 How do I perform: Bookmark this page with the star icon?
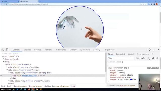pos(146,4)
